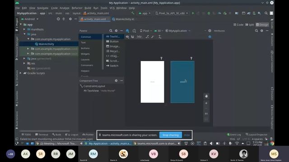This screenshot has width=289, height=162.
Task: Open the API 30 version dropdown
Action: pyautogui.click(x=158, y=31)
